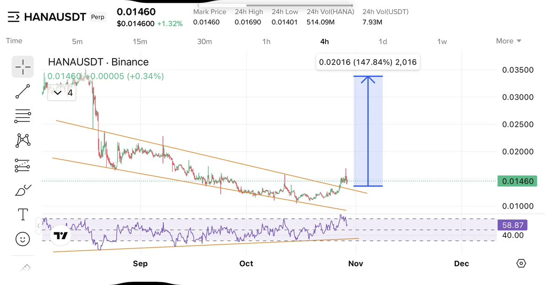
Task: Open the More timeframes dropdown
Action: click(509, 41)
